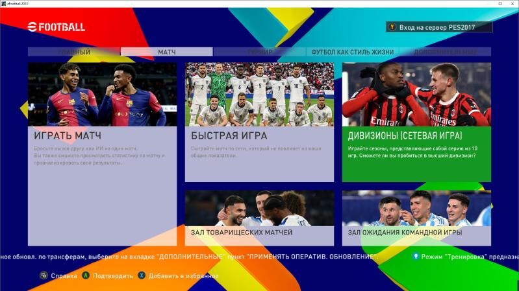This screenshot has height=291, width=519.
Task: Switch to the ТУРНИР tab
Action: click(260, 52)
